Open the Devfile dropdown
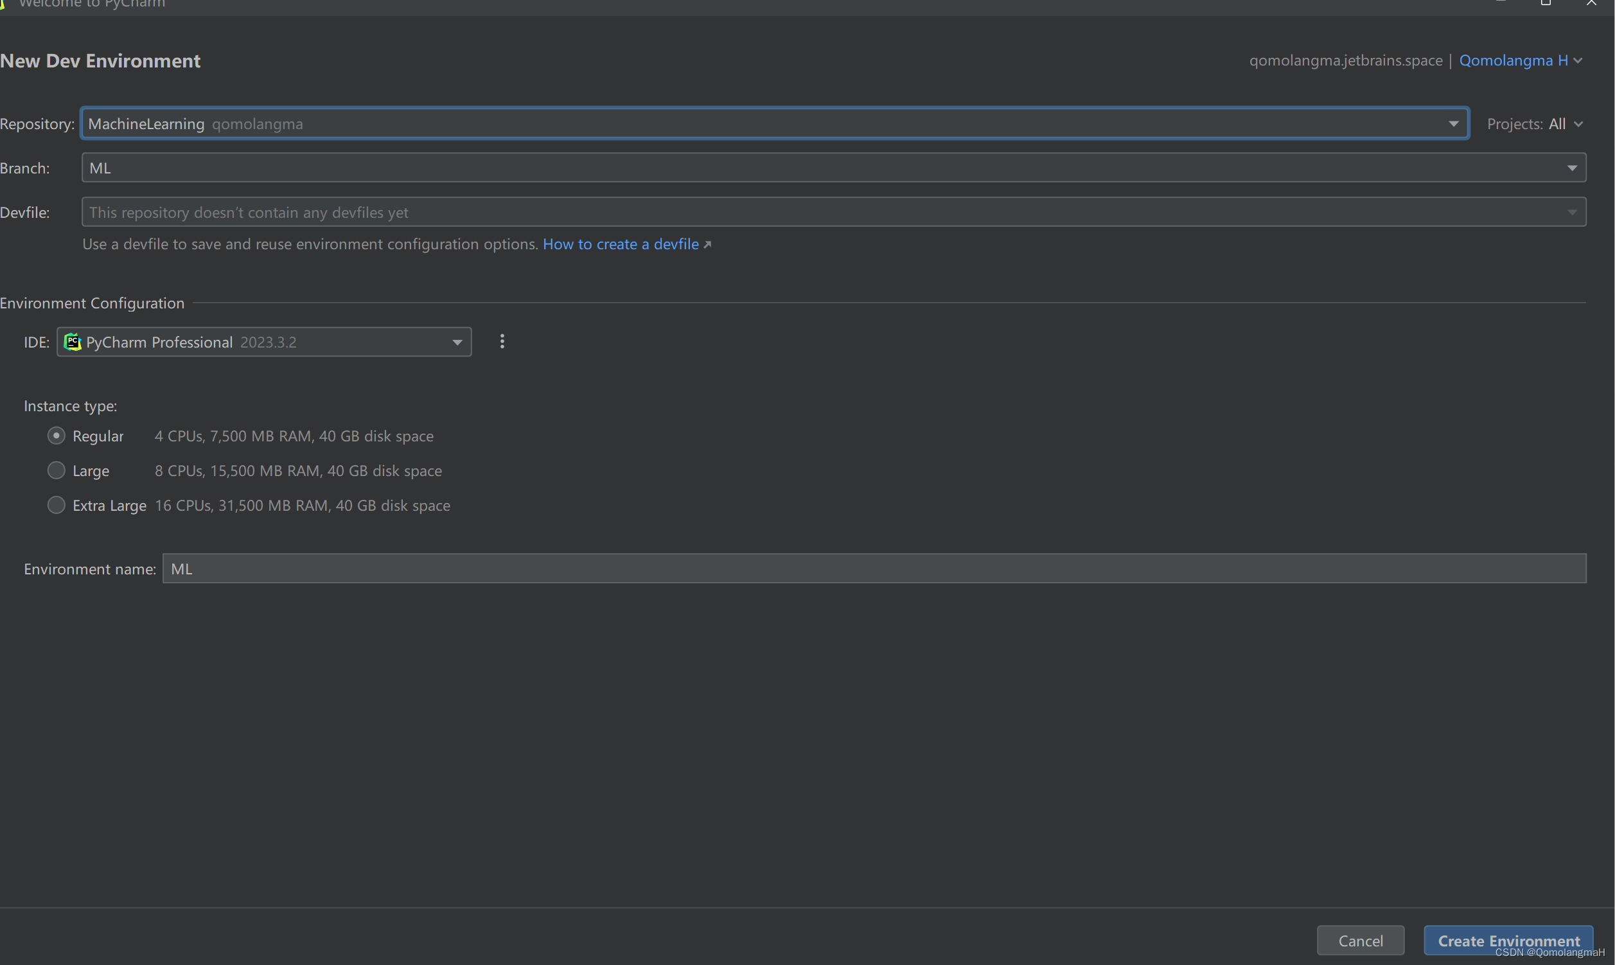 [x=1573, y=211]
